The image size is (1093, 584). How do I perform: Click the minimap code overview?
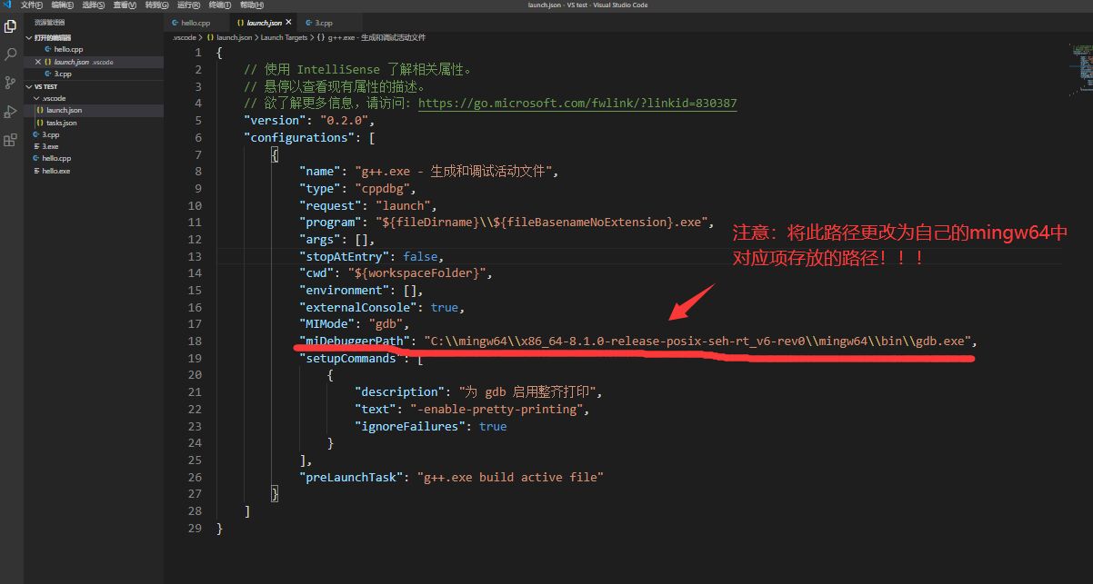(x=1081, y=68)
